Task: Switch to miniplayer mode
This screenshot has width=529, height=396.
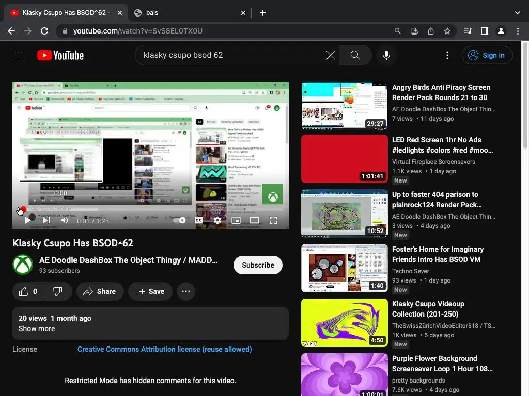Action: [x=236, y=220]
